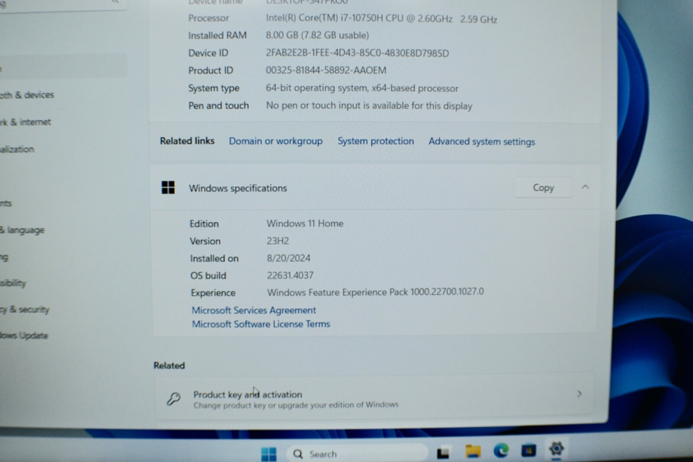Select Windows Update in sidebar
Viewport: 693px width, 462px height.
point(24,335)
